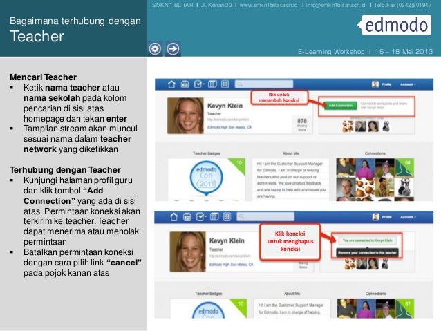
Task: Open library books icon in lower Edmodo toolbar
Action: click(x=214, y=217)
